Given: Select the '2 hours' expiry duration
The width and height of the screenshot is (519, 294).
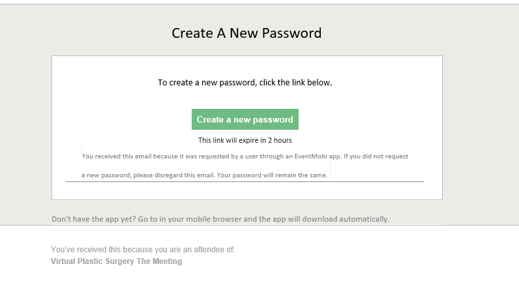Looking at the screenshot, I should tap(280, 140).
